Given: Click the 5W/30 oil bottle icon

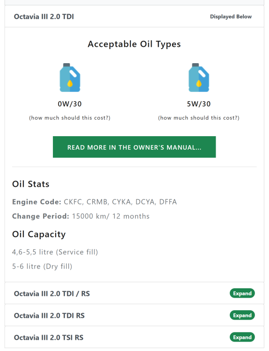Looking at the screenshot, I should (199, 77).
